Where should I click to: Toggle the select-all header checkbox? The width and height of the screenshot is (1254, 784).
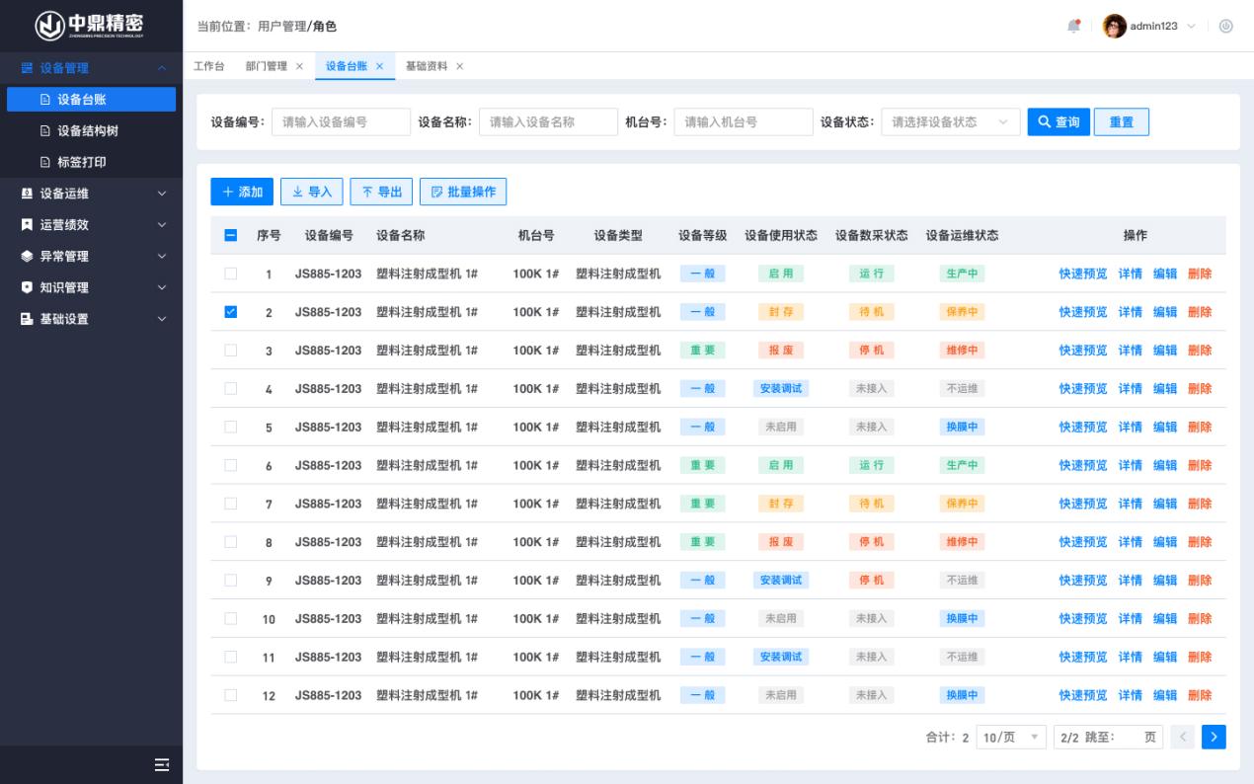pyautogui.click(x=231, y=235)
